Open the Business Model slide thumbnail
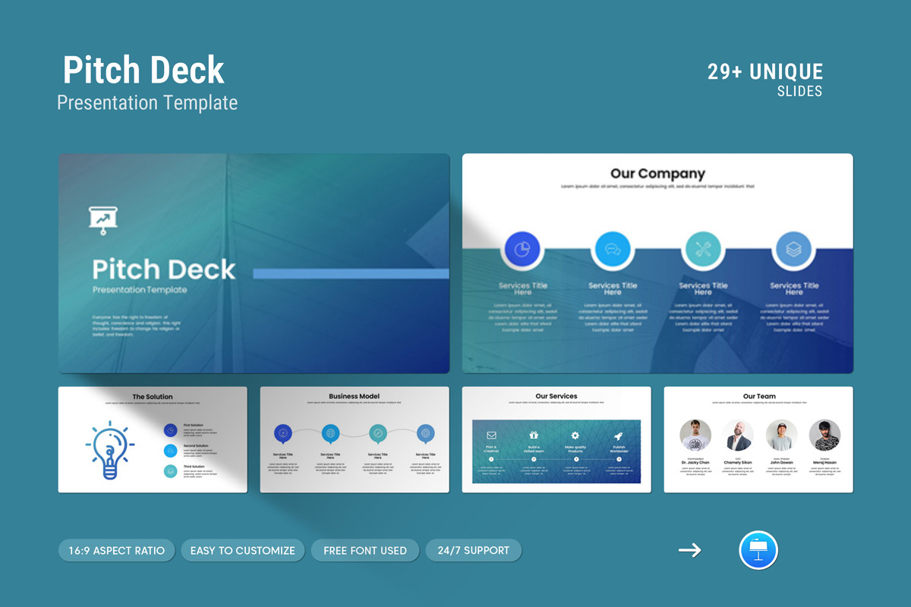Viewport: 911px width, 607px height. pyautogui.click(x=355, y=439)
